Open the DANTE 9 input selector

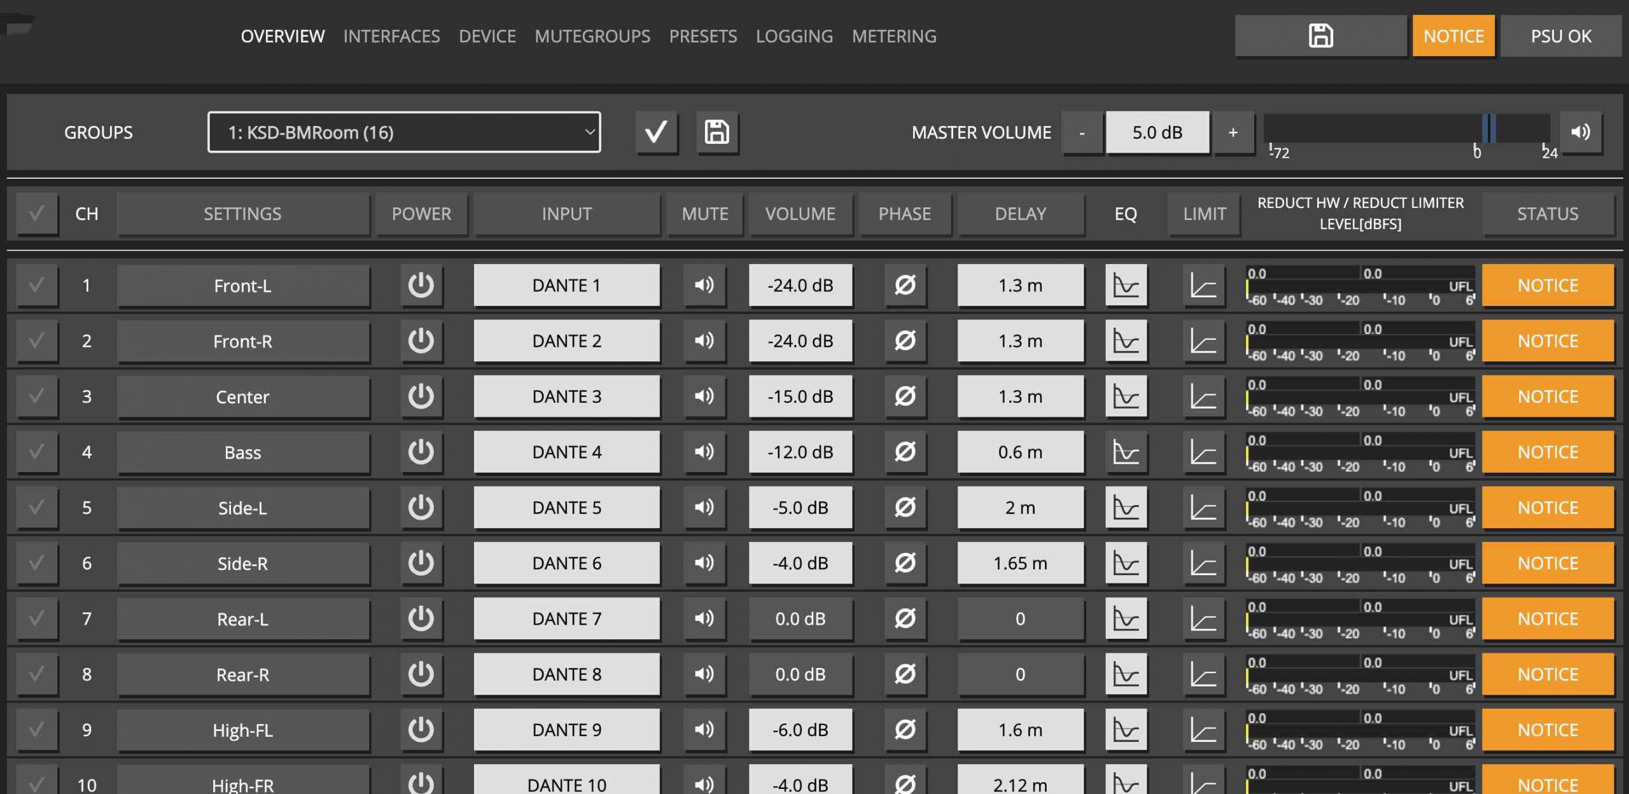coord(566,730)
